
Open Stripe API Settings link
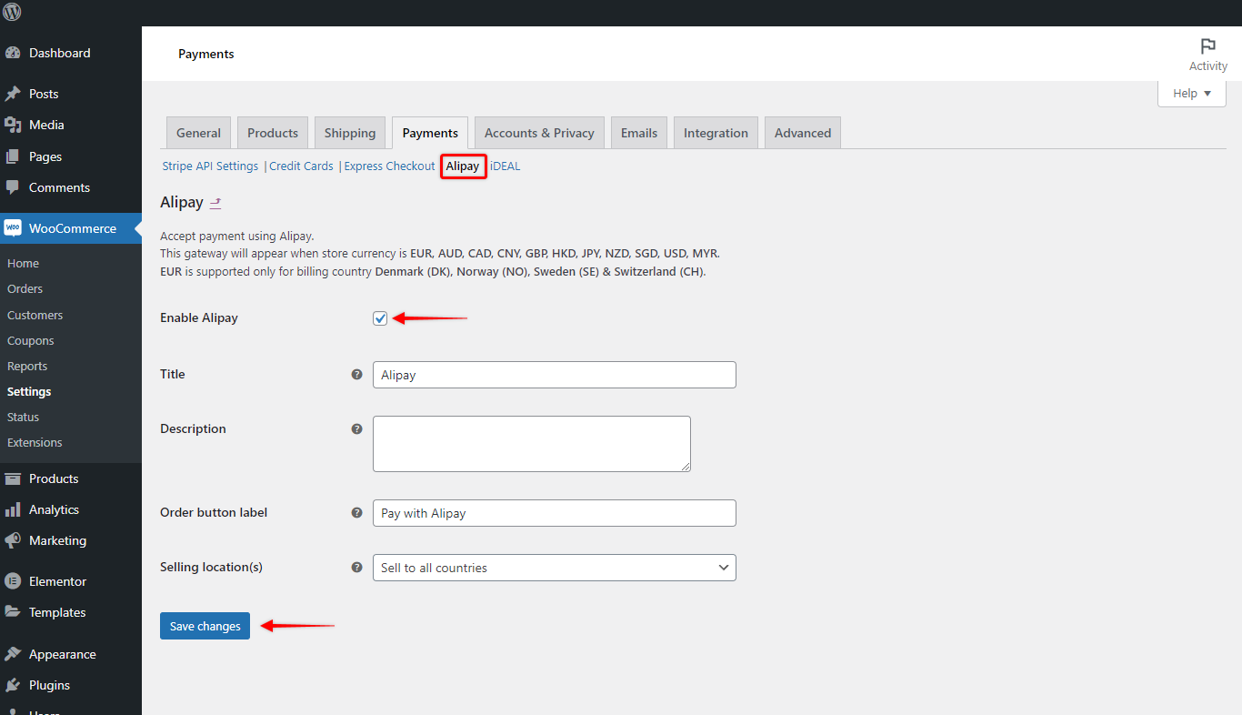coord(210,166)
